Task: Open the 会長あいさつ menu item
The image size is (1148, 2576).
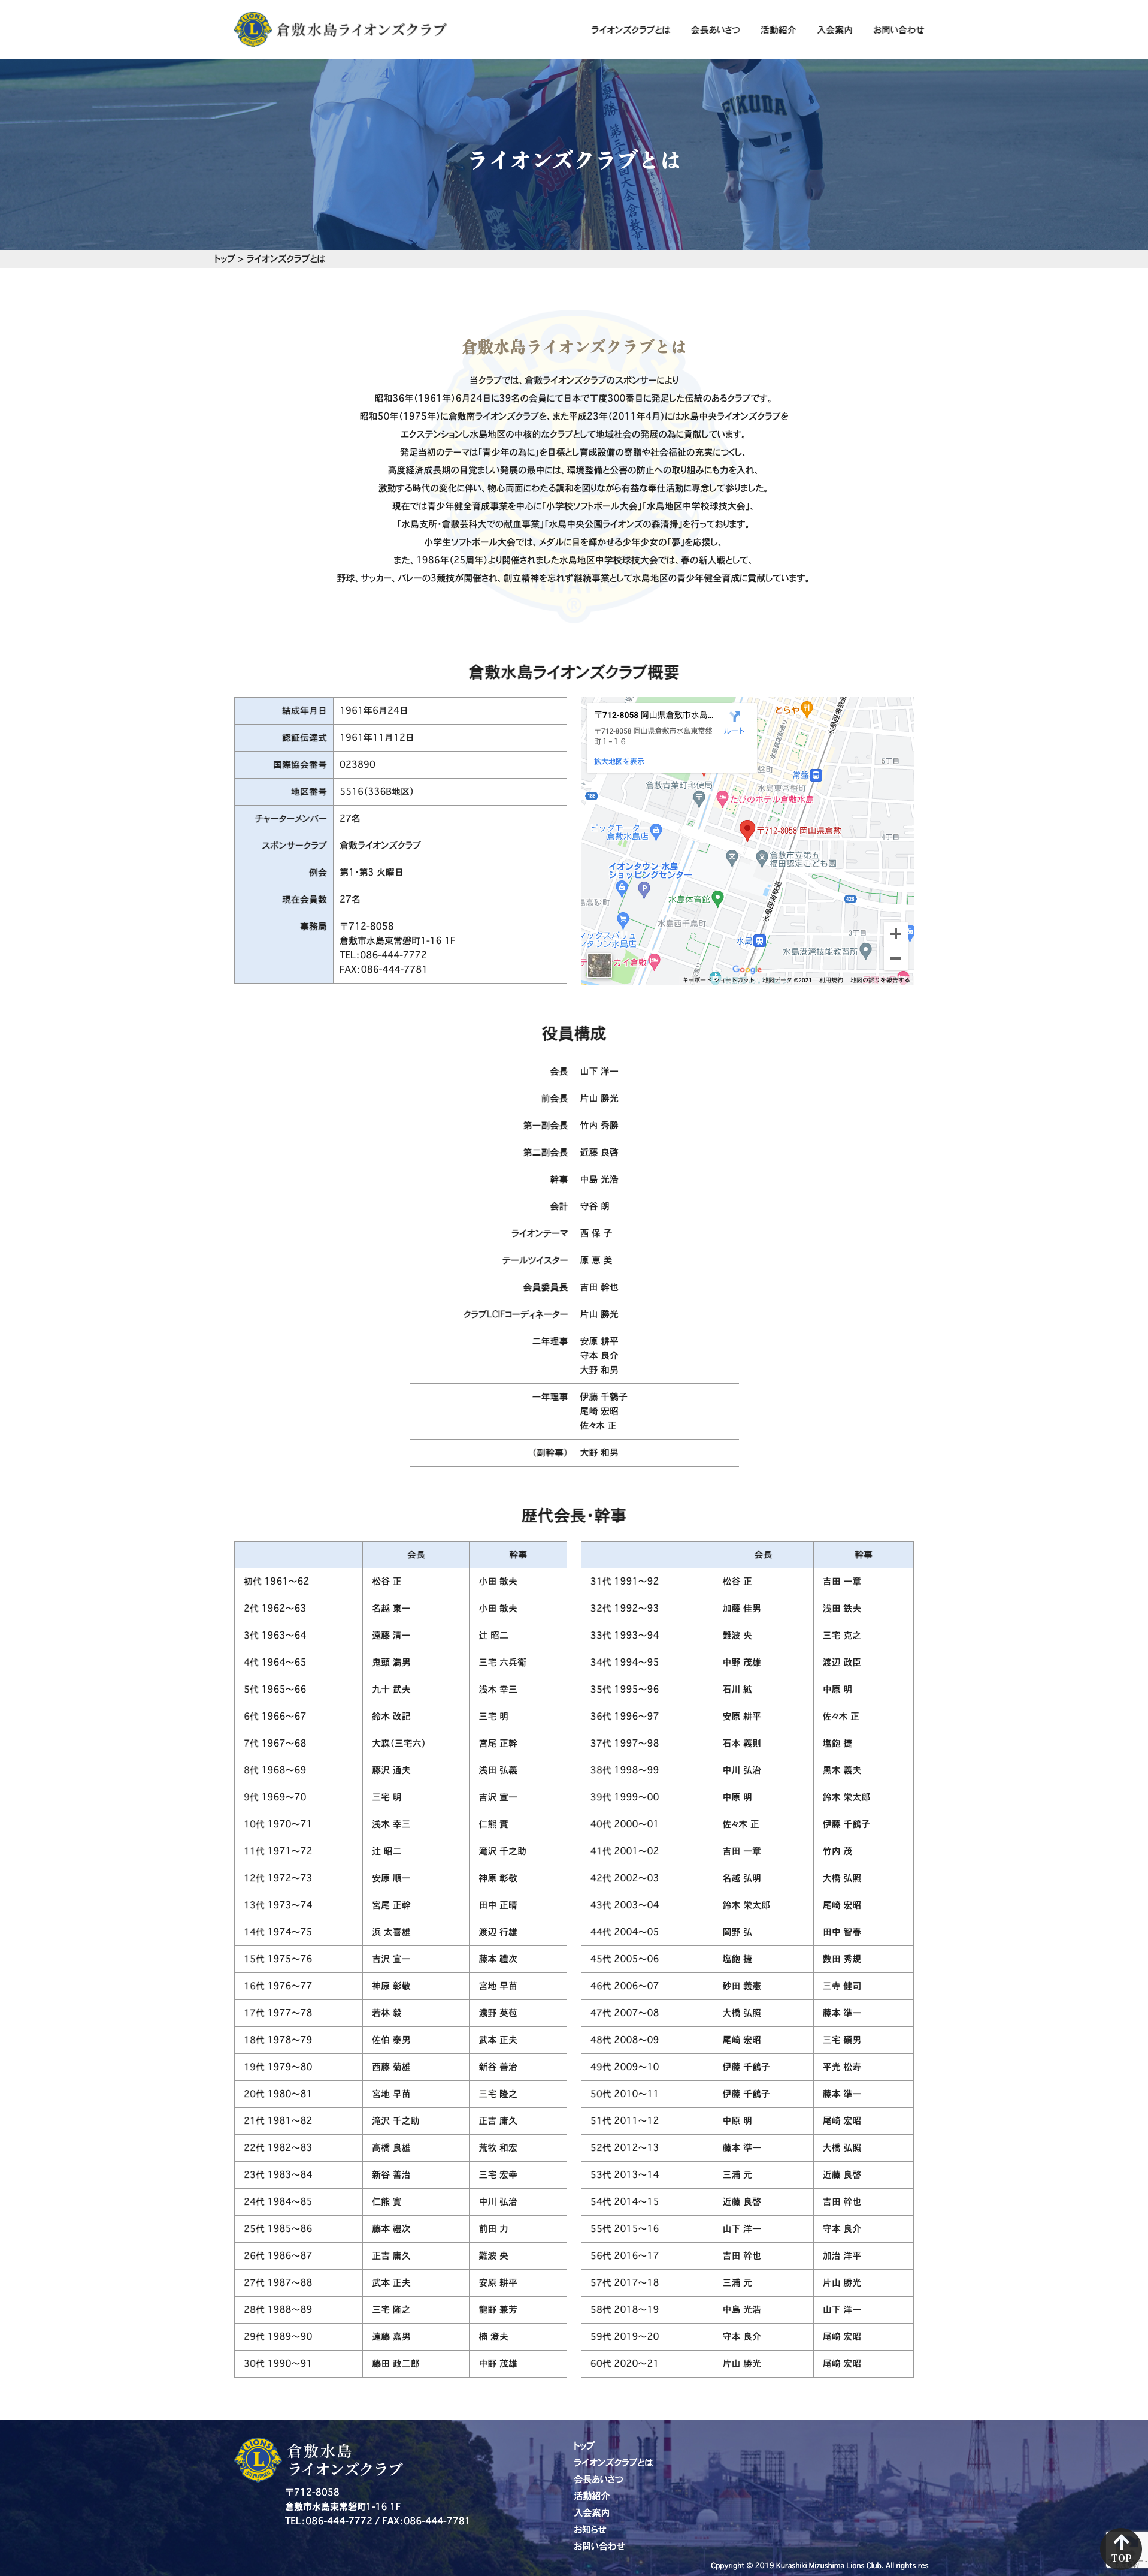Action: coord(716,30)
